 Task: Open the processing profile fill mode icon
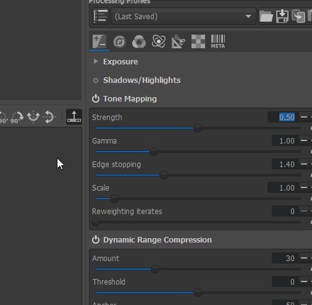101,16
